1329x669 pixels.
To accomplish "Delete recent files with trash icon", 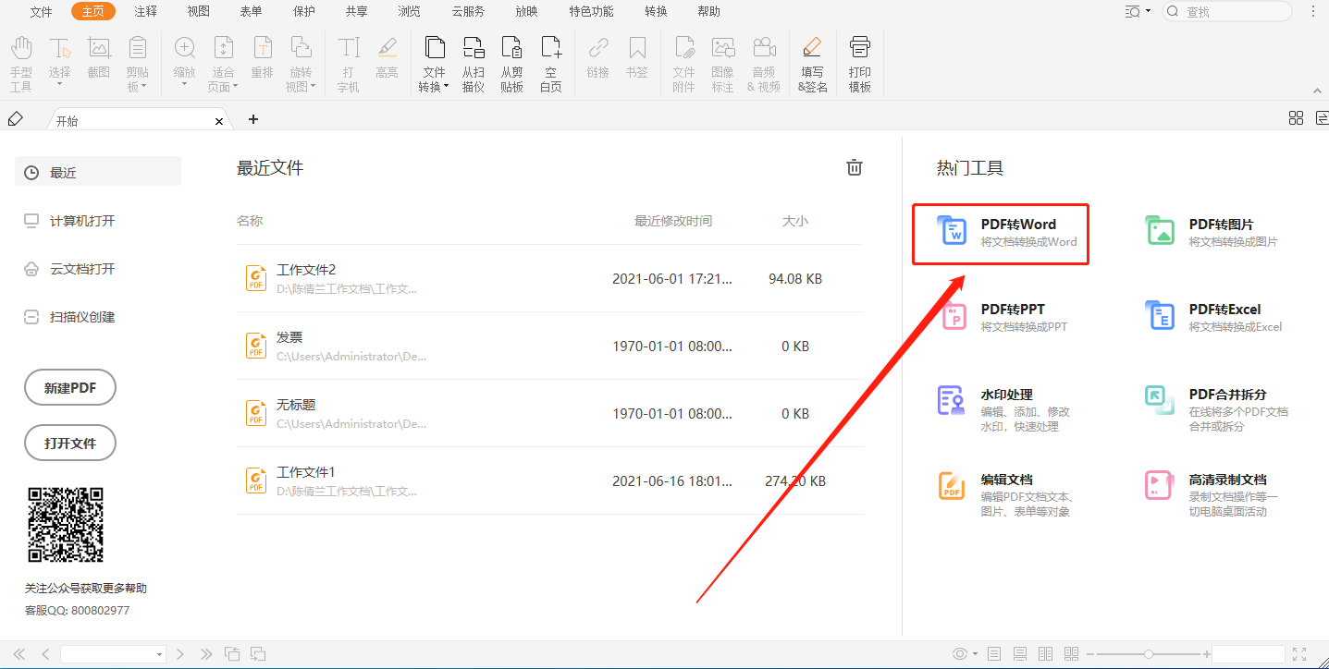I will point(855,167).
